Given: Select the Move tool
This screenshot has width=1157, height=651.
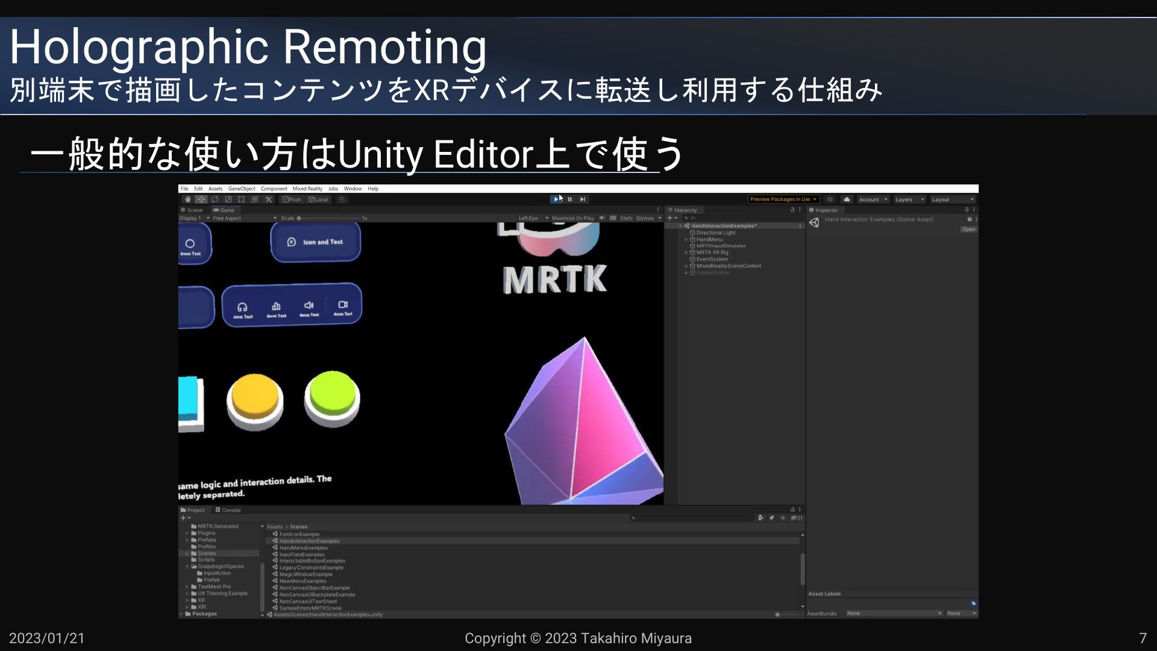Looking at the screenshot, I should [201, 200].
